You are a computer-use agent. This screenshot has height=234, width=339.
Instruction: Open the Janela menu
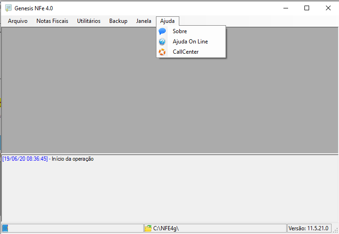click(143, 21)
